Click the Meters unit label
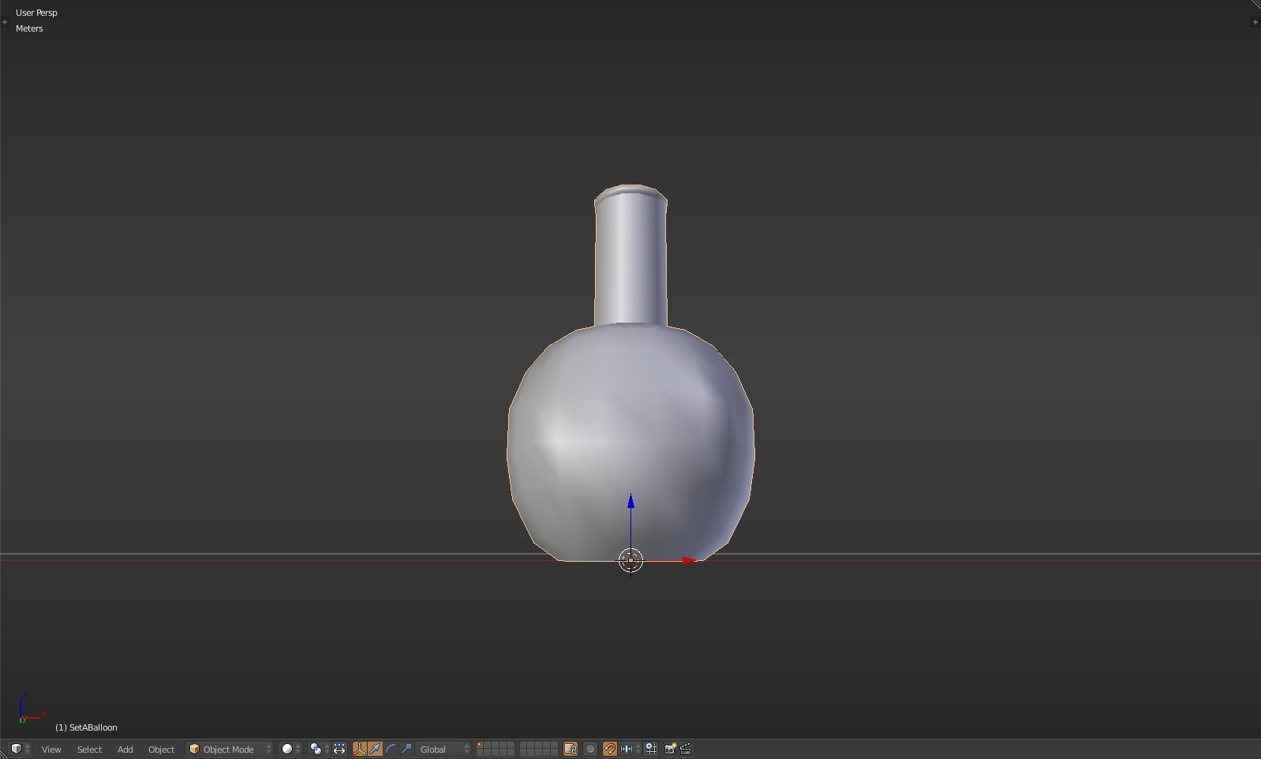Viewport: 1261px width, 759px height. 29,28
